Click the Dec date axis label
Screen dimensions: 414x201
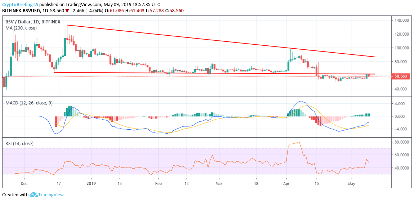pyautogui.click(x=24, y=183)
